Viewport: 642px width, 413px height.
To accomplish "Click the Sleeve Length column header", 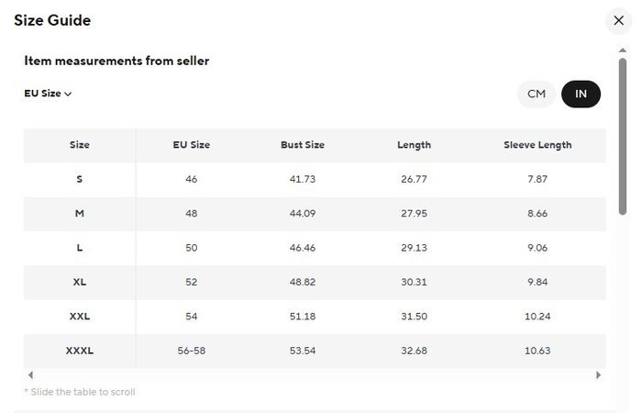I will [x=537, y=145].
